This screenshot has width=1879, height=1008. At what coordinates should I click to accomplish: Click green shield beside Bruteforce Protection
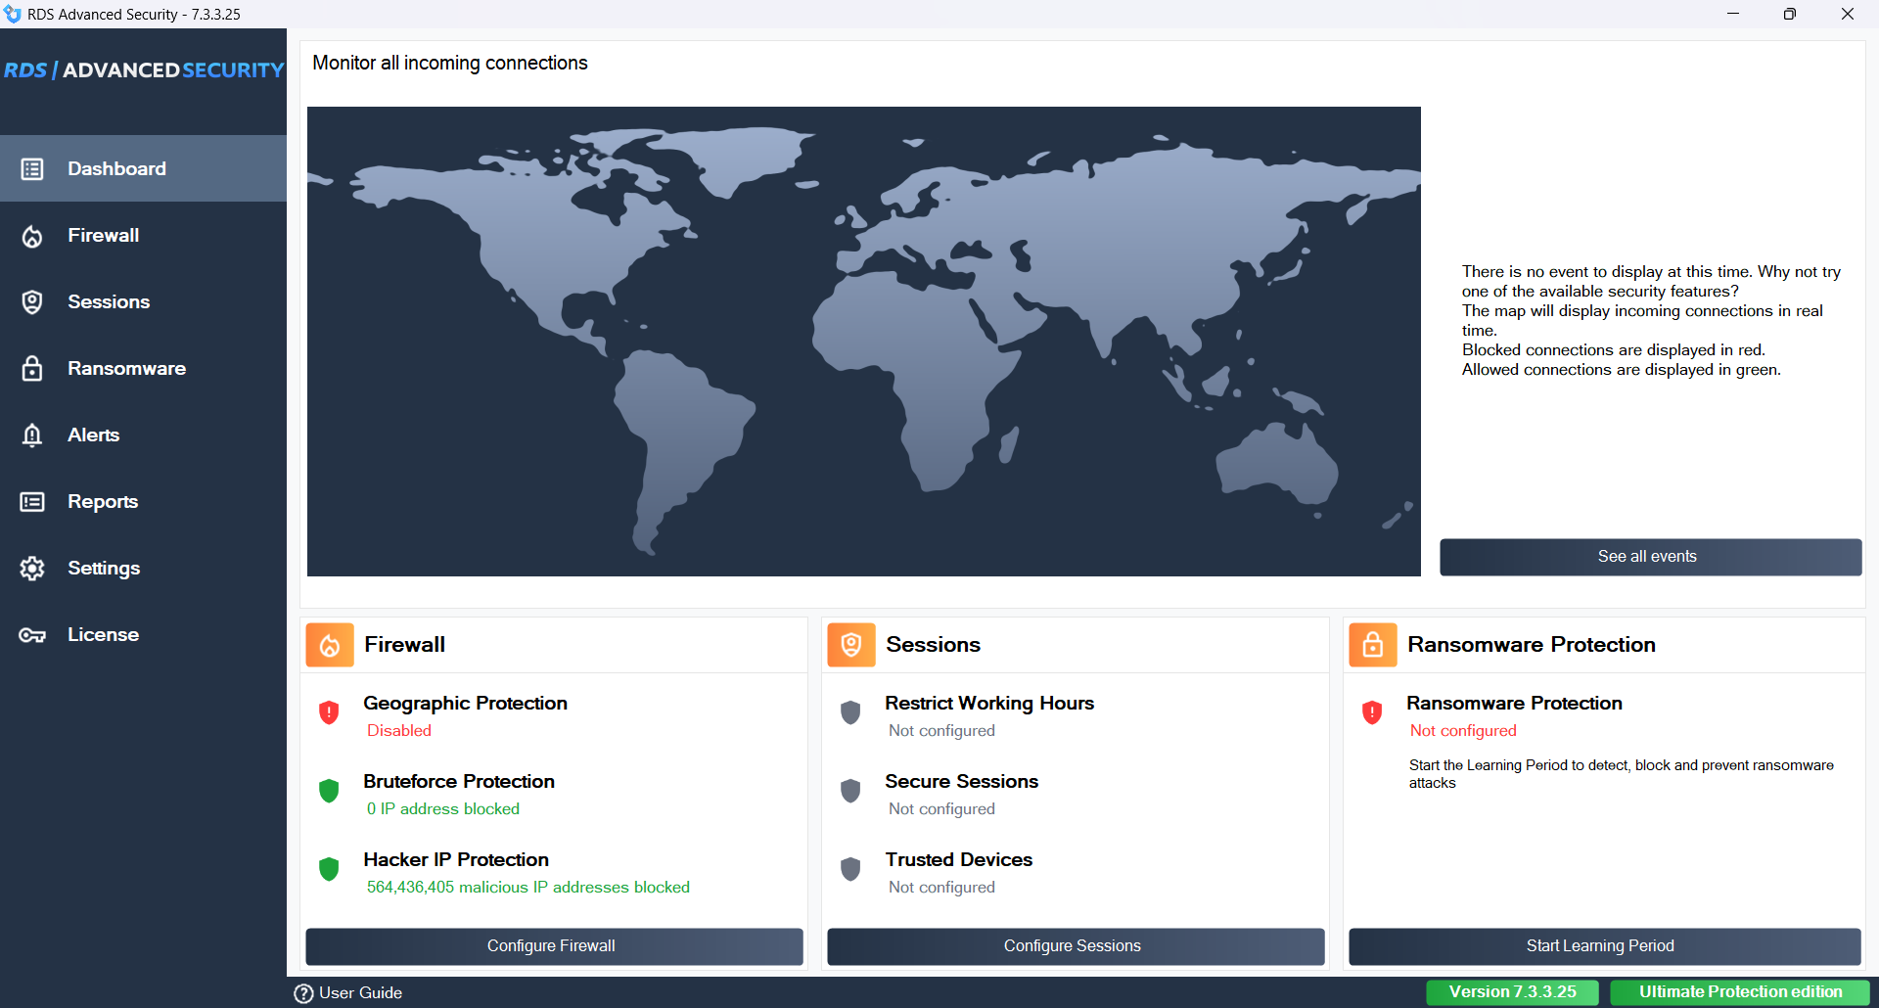pyautogui.click(x=329, y=791)
